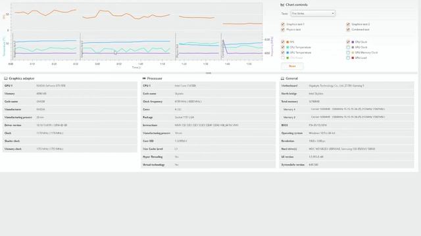421x236 pixels.
Task: Select the Instructions row value
Action: [x=207, y=125]
